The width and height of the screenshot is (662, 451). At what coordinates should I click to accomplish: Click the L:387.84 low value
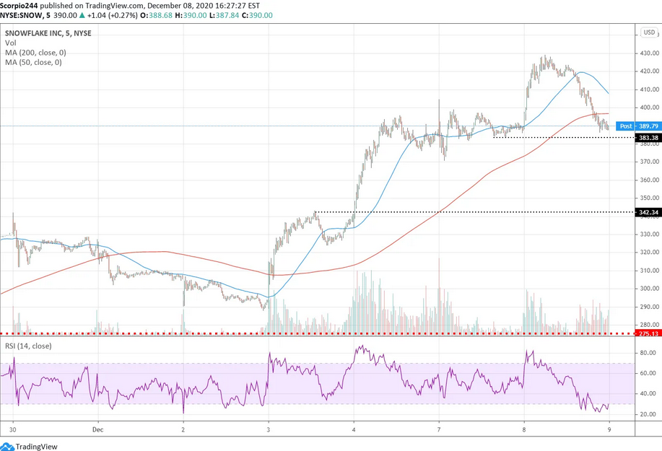coord(225,15)
